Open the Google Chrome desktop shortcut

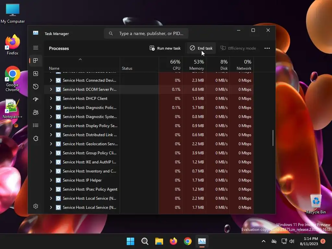(x=13, y=79)
